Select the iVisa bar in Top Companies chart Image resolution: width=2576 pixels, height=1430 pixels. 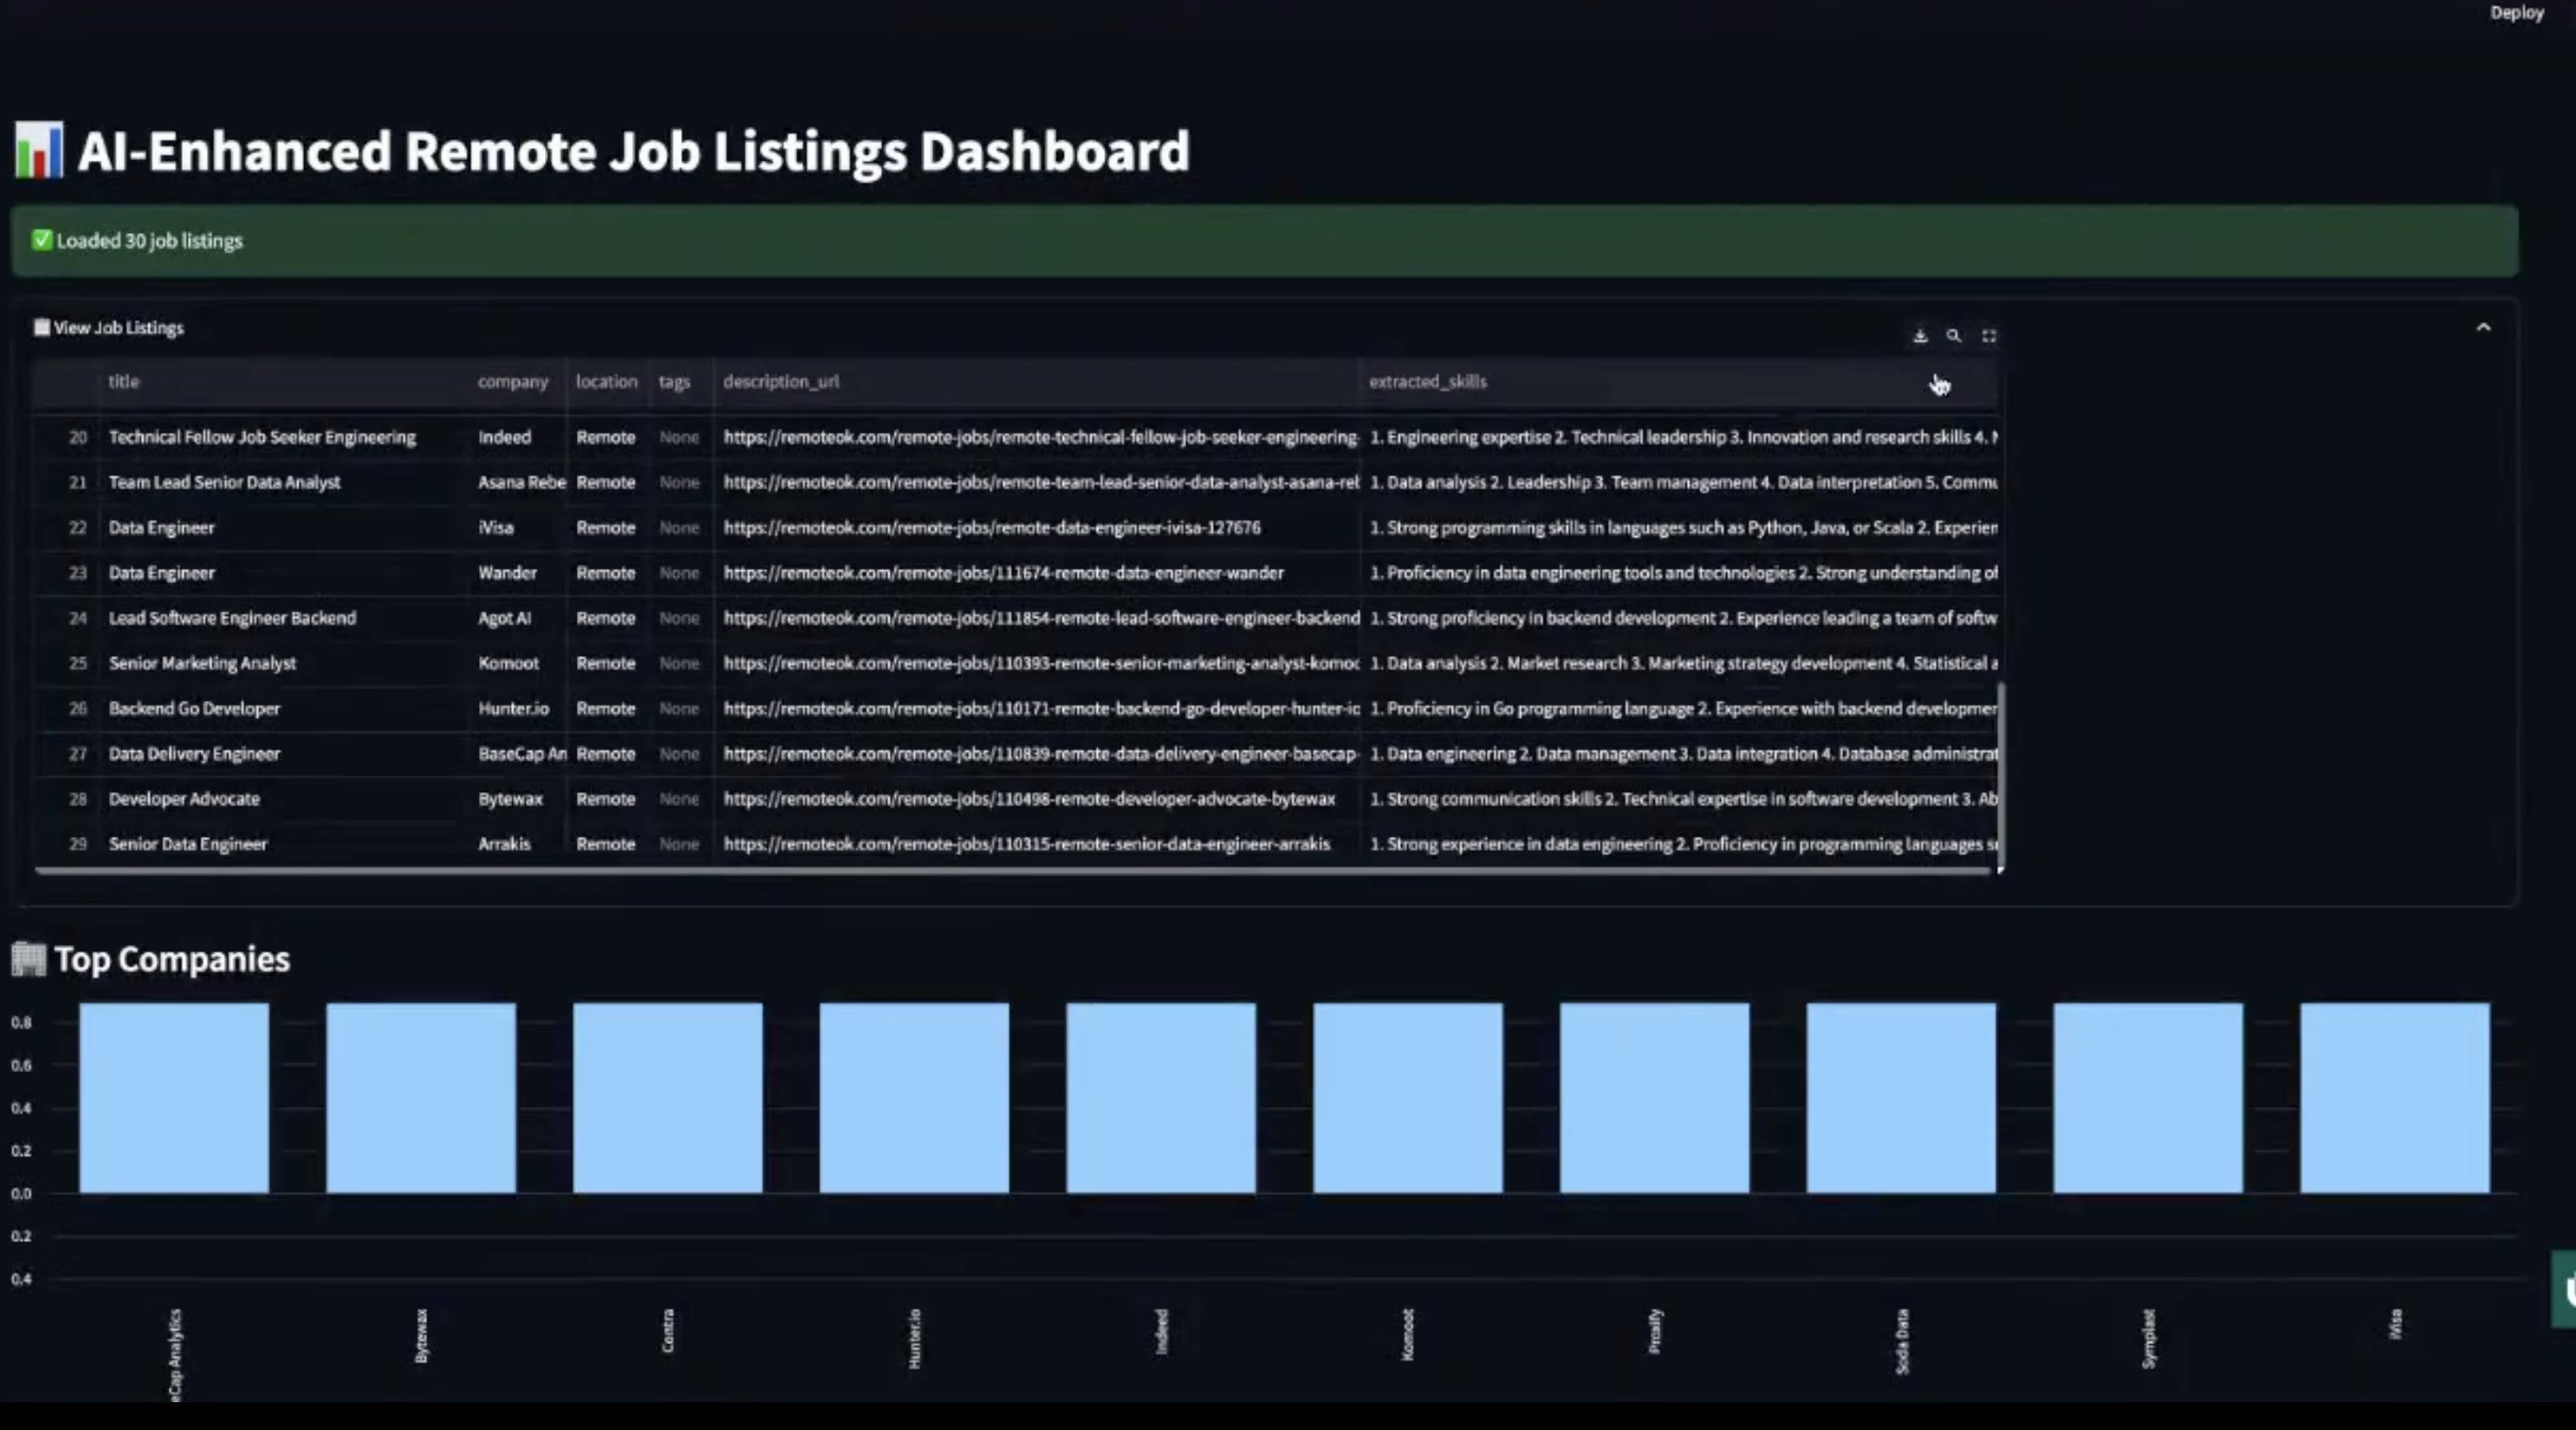2395,1098
